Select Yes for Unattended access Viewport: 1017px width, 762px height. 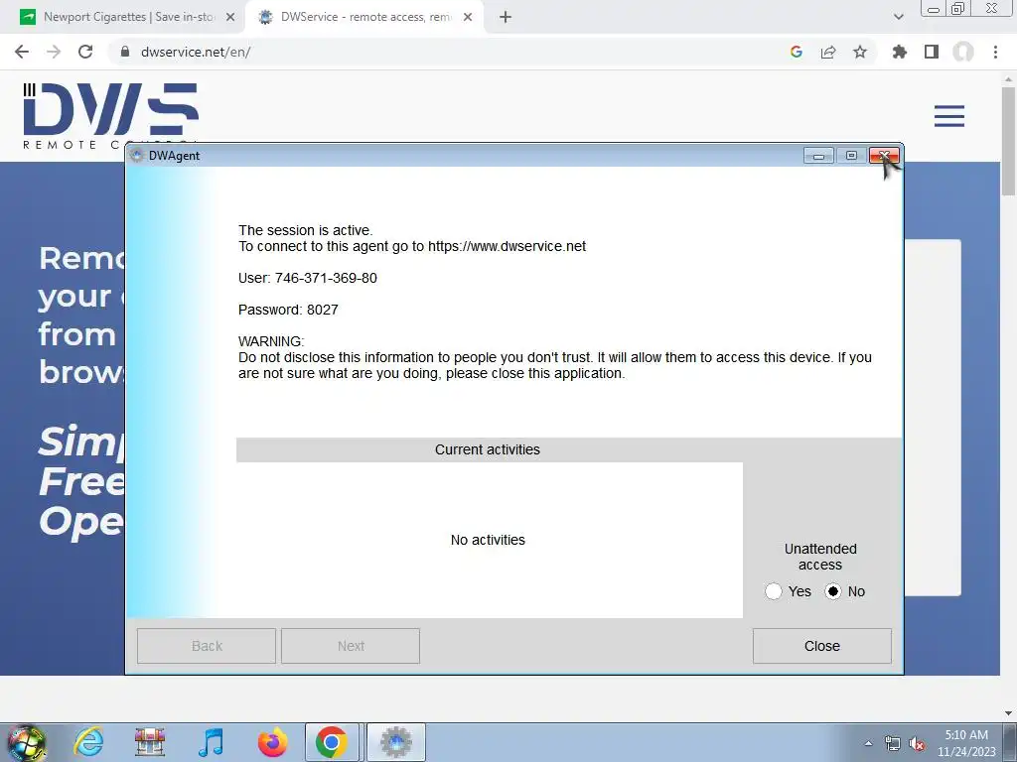(x=773, y=591)
